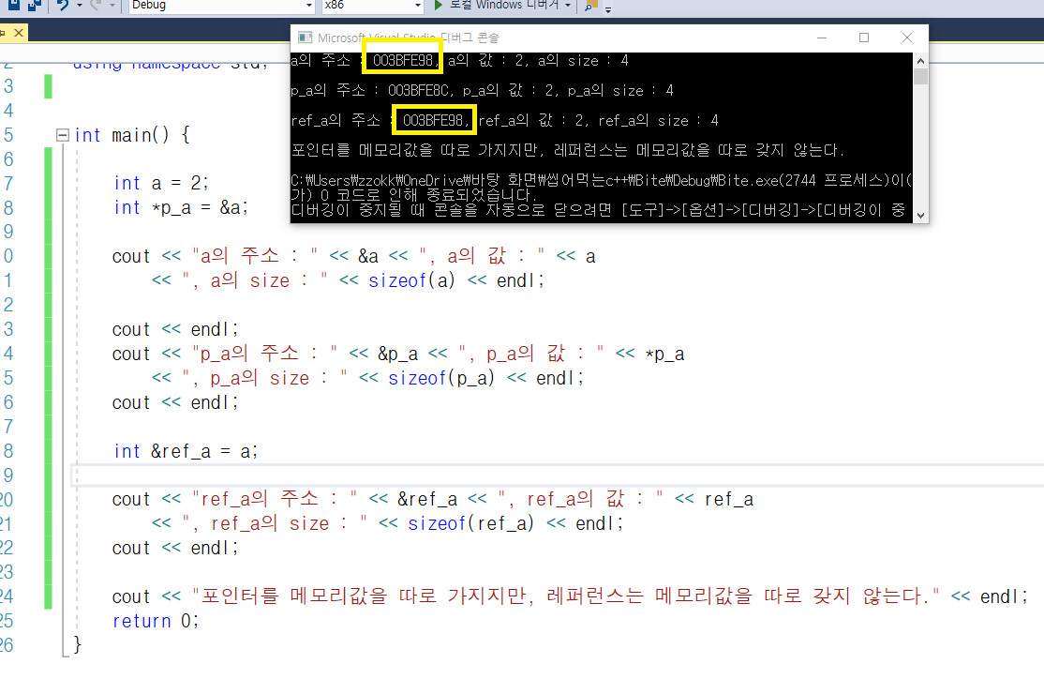The height and width of the screenshot is (679, 1044).
Task: Collapse the main() function block
Action: (x=63, y=135)
